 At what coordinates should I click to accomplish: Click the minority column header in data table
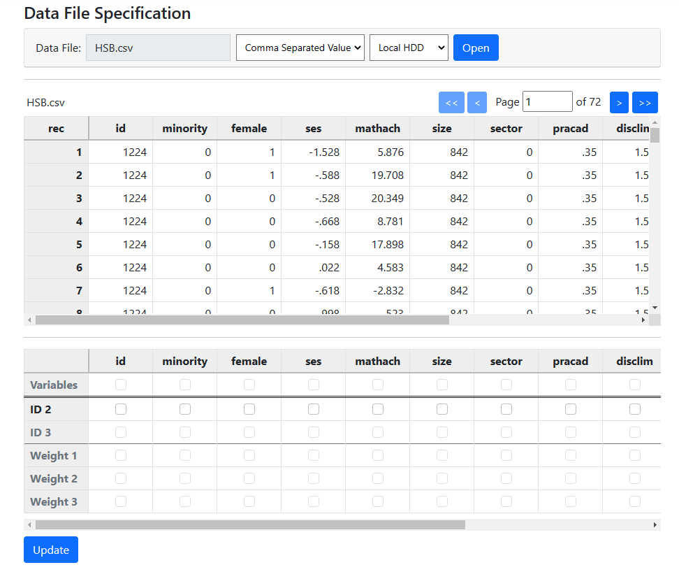pos(185,128)
